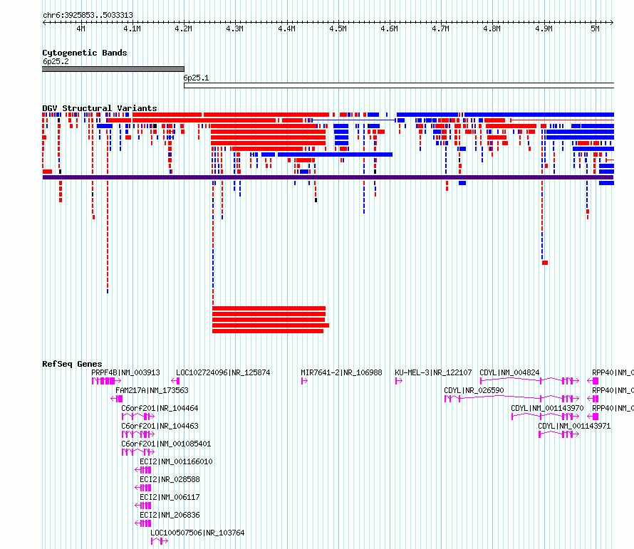This screenshot has width=634, height=549.
Task: Click the ECI2|NR_028588 gene label
Action: tap(170, 479)
